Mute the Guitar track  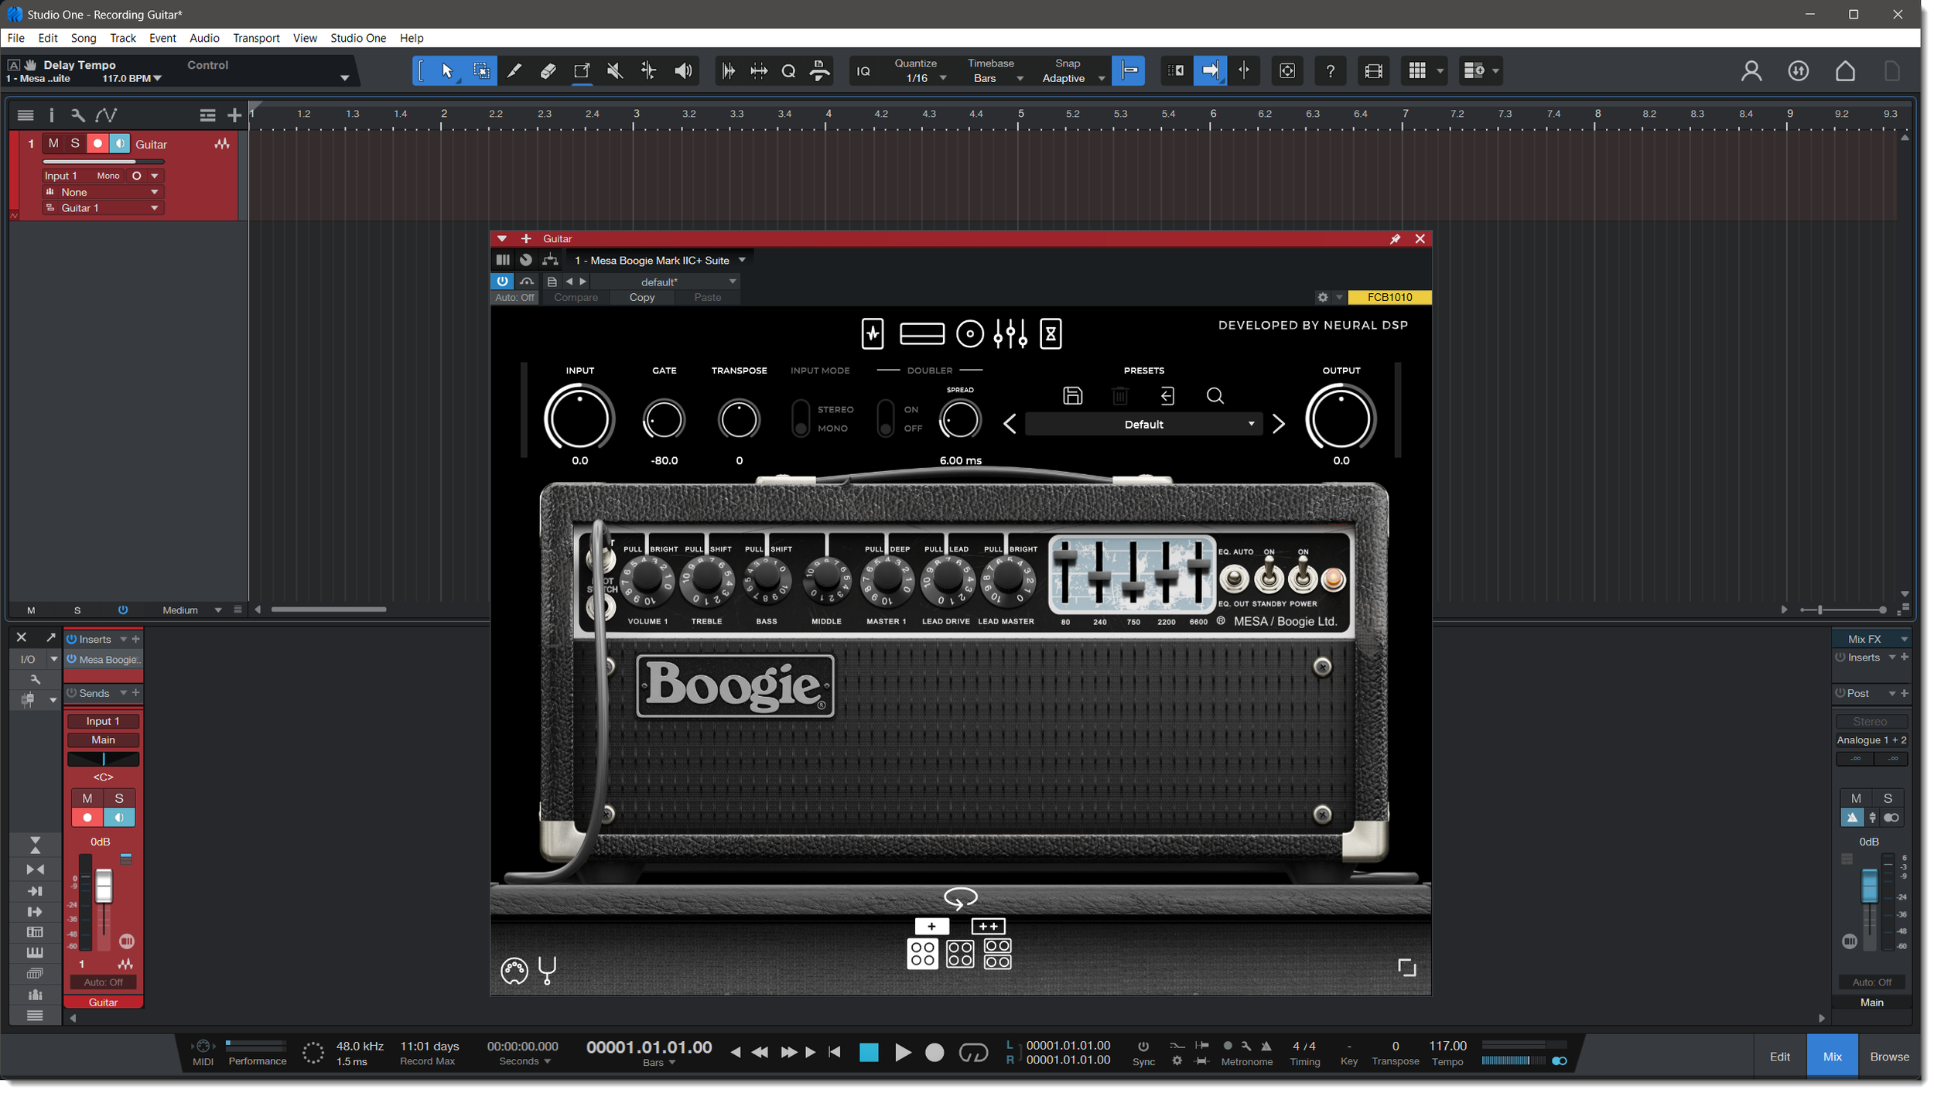point(53,144)
